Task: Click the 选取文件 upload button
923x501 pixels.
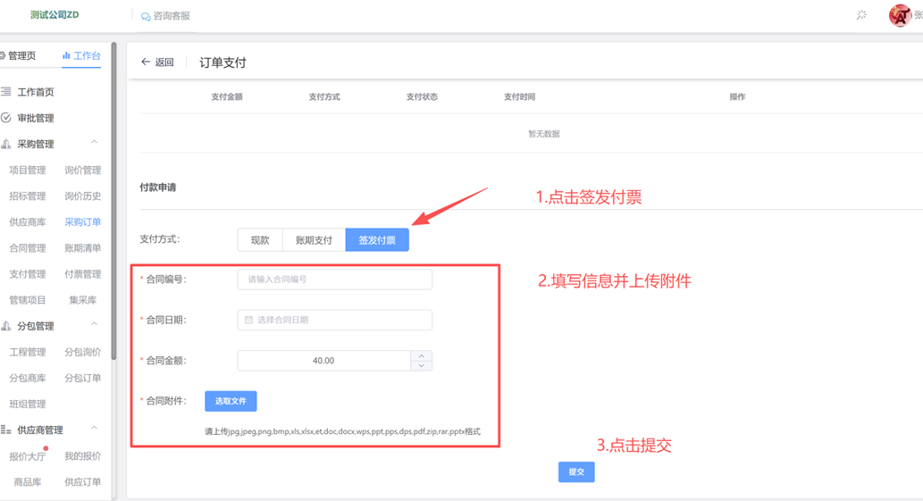Action: 231,402
